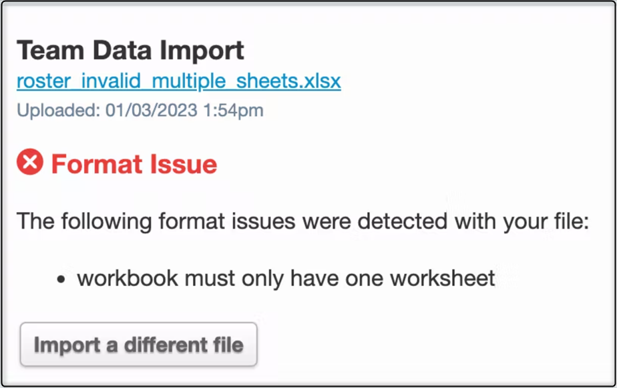Click the one-worksheet error message
Image resolution: width=617 pixels, height=388 pixels.
[286, 278]
